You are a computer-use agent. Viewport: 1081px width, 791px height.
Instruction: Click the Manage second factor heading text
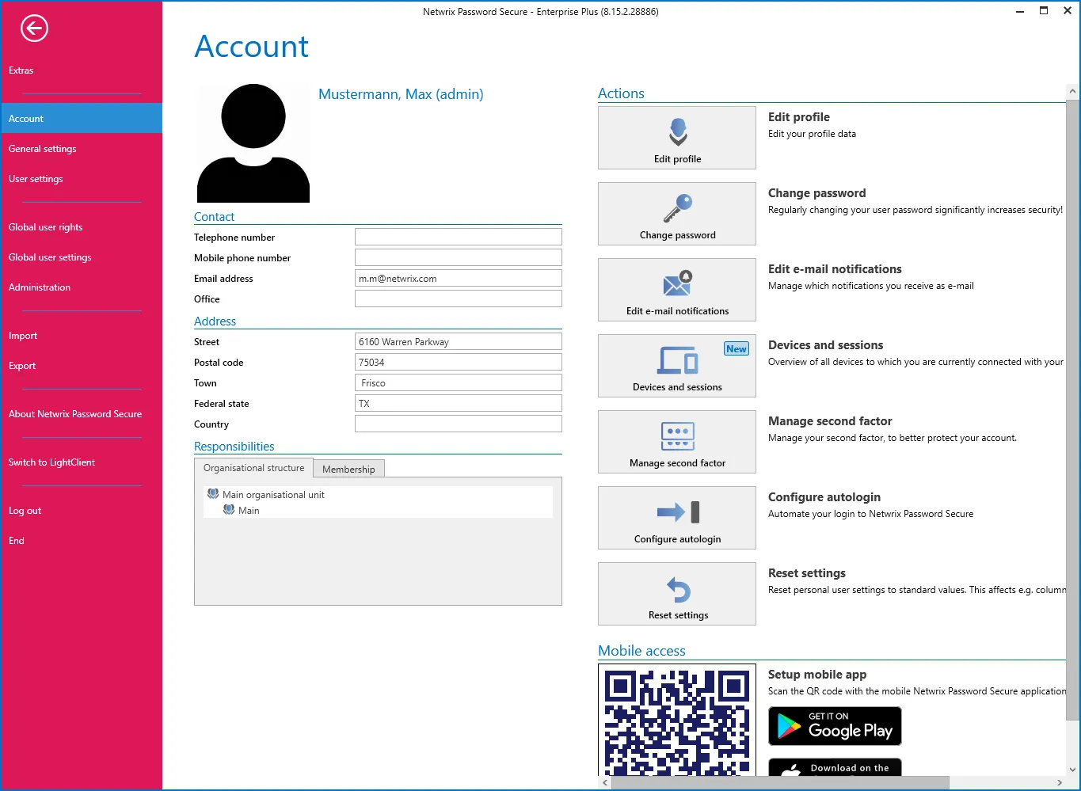tap(830, 421)
